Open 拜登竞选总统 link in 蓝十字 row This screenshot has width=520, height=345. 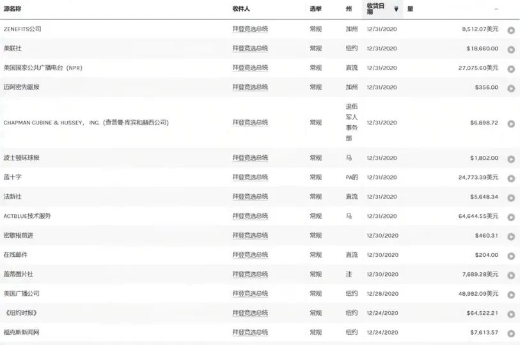(x=250, y=178)
